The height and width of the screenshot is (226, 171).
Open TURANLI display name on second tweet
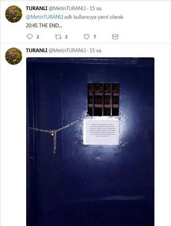pos(37,51)
